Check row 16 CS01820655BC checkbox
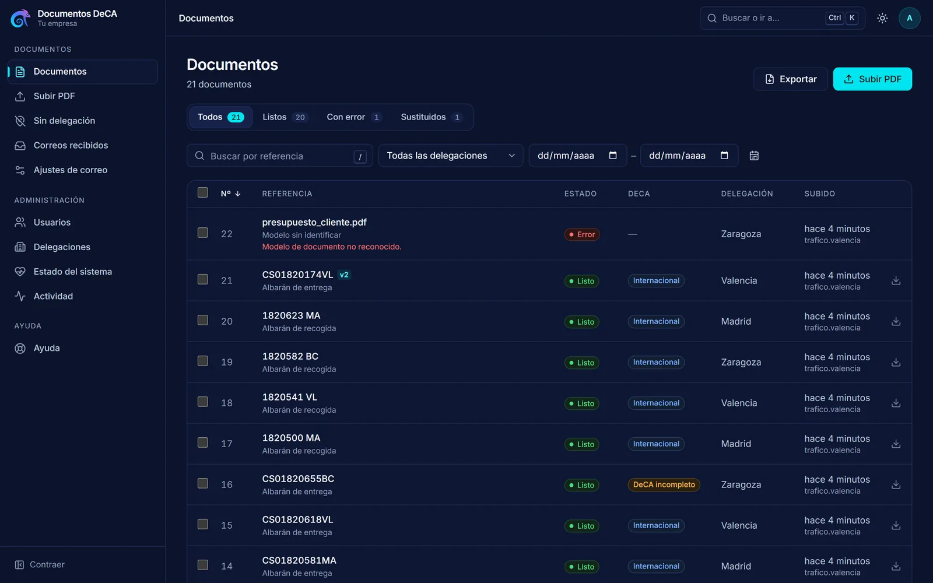 tap(203, 483)
